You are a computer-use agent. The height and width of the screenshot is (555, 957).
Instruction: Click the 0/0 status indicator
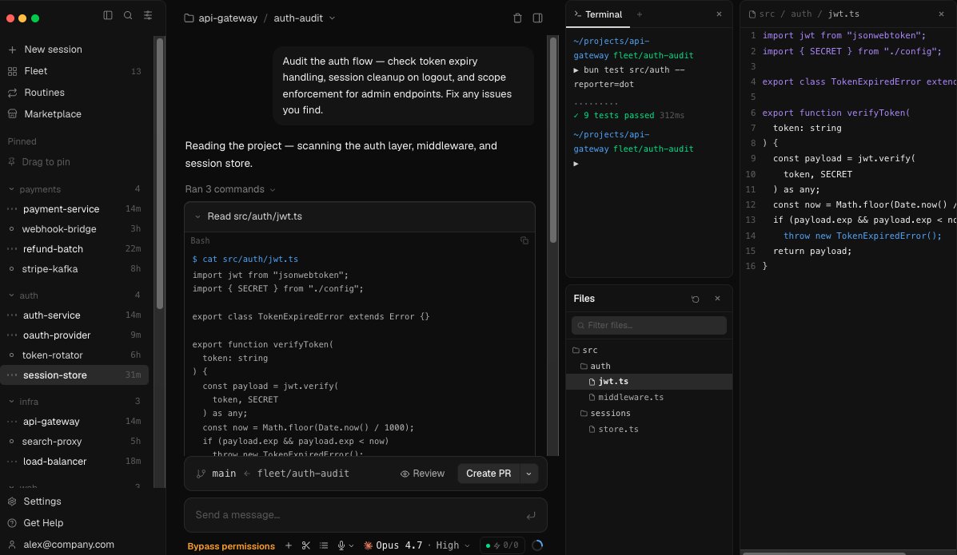point(502,546)
